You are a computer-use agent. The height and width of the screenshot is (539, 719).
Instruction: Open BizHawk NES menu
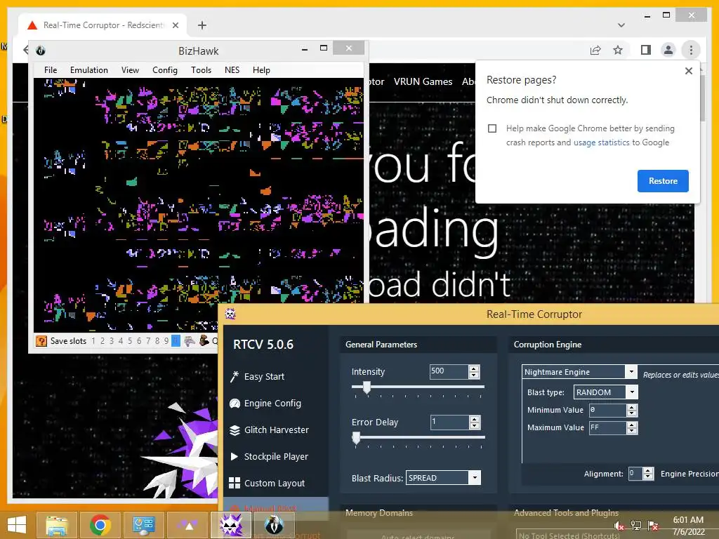232,70
